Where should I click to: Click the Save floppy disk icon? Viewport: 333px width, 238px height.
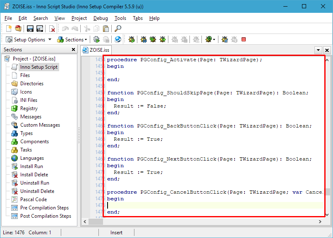click(30, 29)
